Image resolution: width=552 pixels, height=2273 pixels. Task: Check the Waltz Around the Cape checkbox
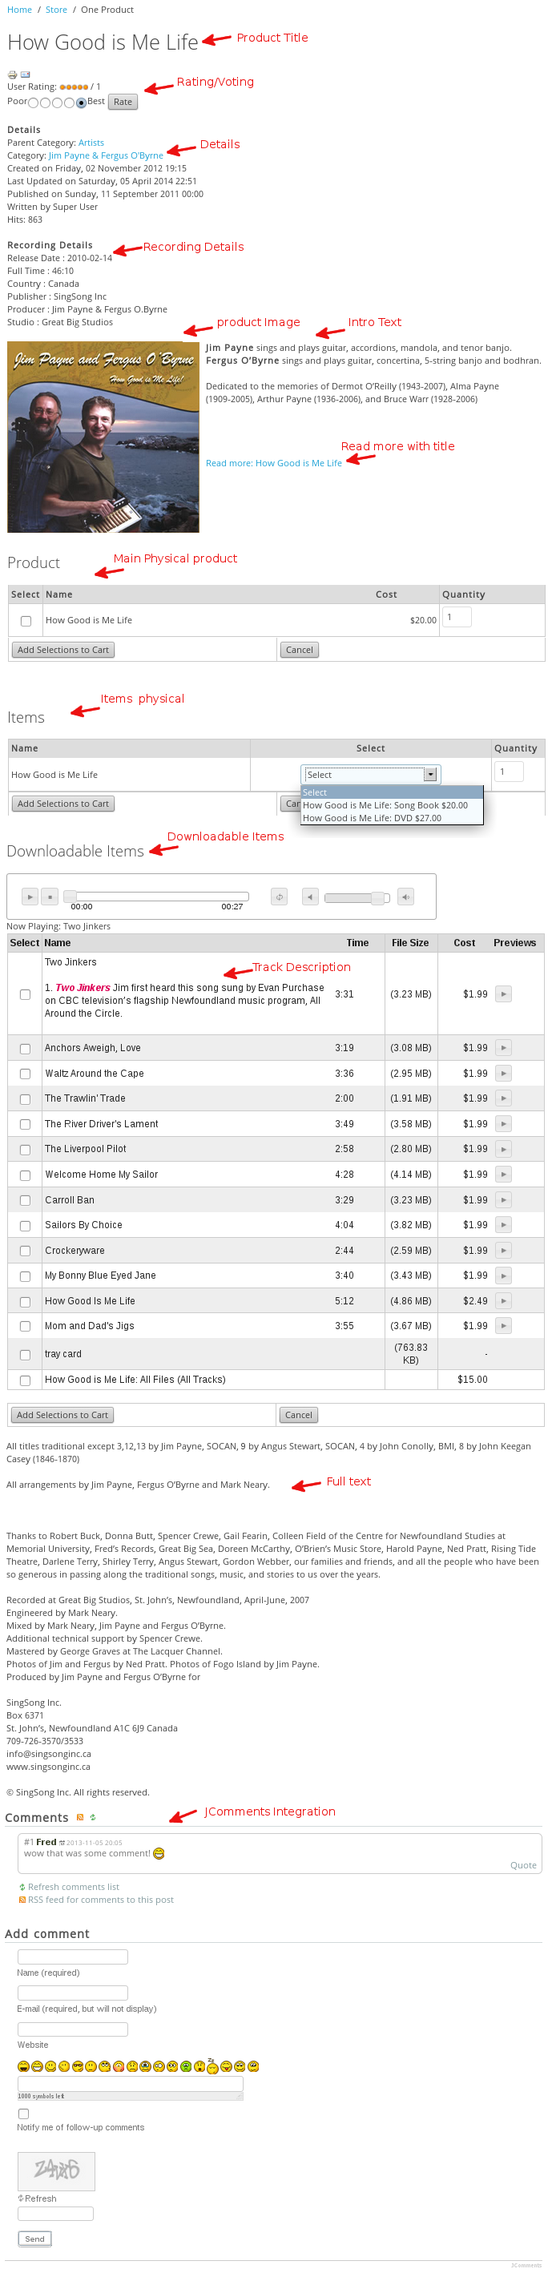pos(25,1074)
